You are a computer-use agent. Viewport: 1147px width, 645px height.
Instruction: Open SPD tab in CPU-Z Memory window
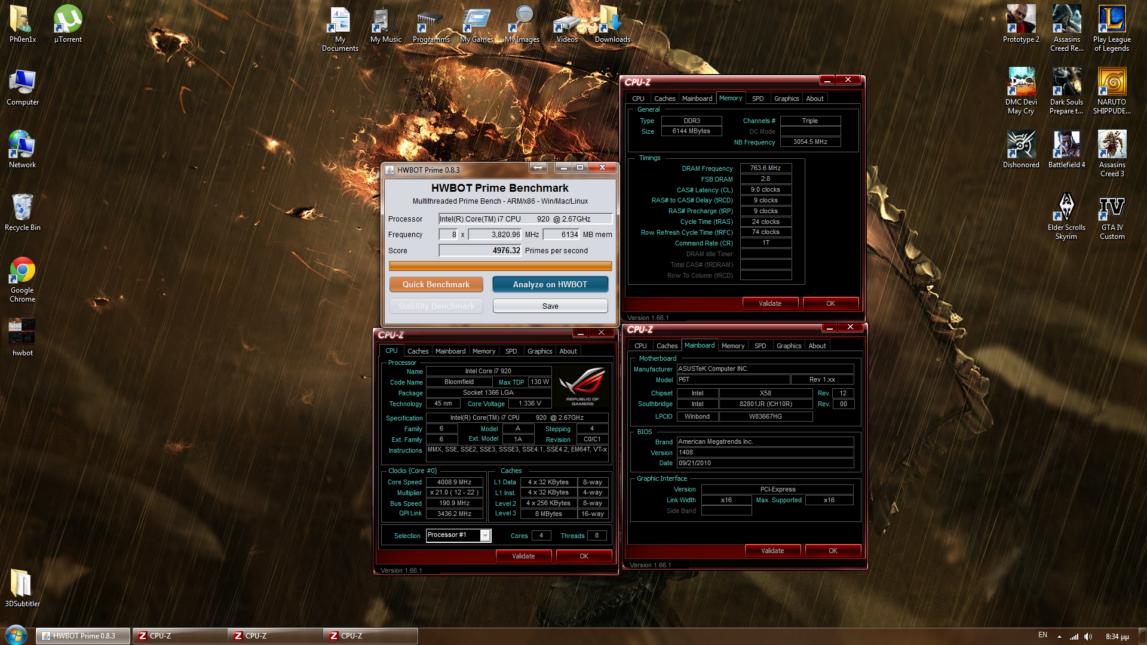(757, 99)
